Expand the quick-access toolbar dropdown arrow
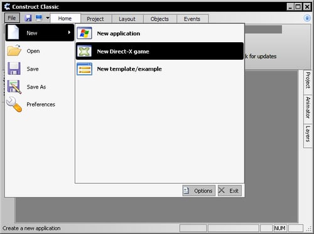314x234 pixels. click(x=48, y=18)
